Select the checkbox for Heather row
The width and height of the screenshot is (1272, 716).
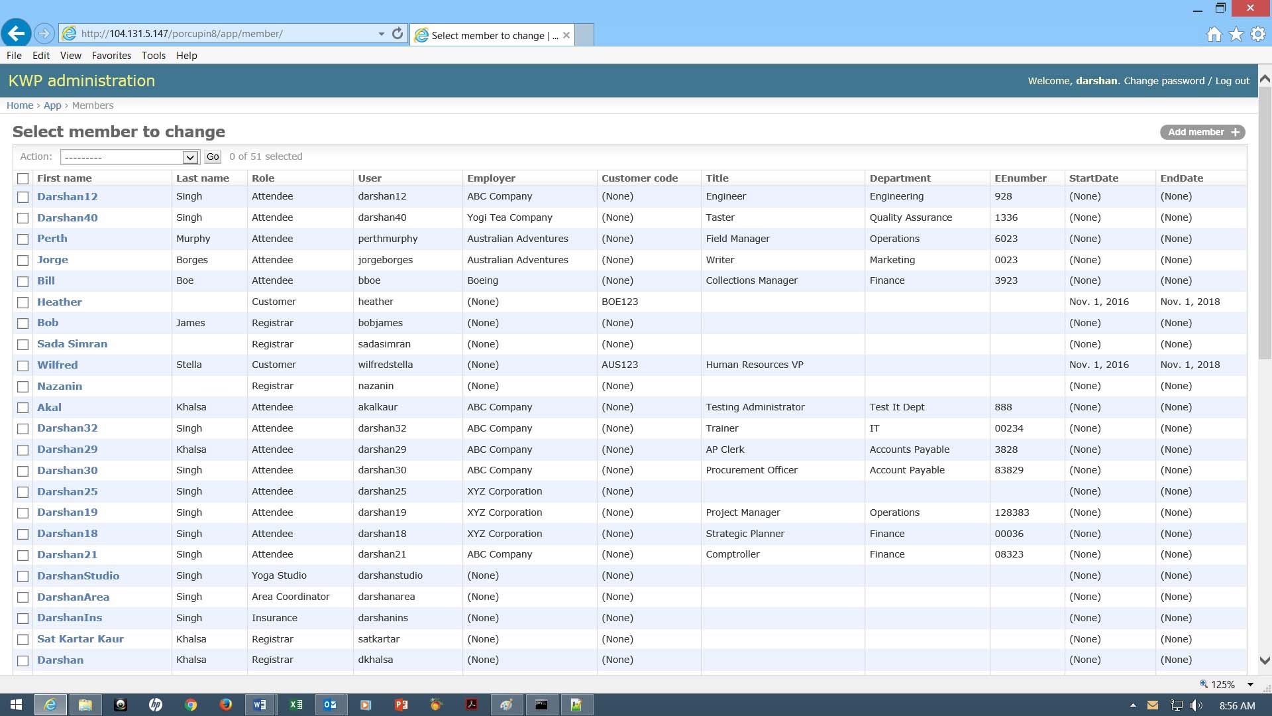pyautogui.click(x=23, y=302)
